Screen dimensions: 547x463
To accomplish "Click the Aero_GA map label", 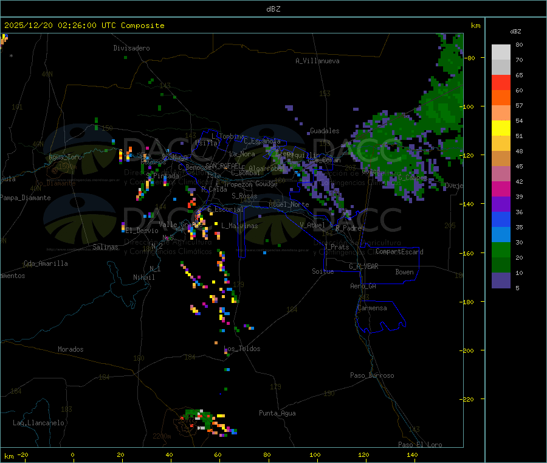I will tap(363, 286).
